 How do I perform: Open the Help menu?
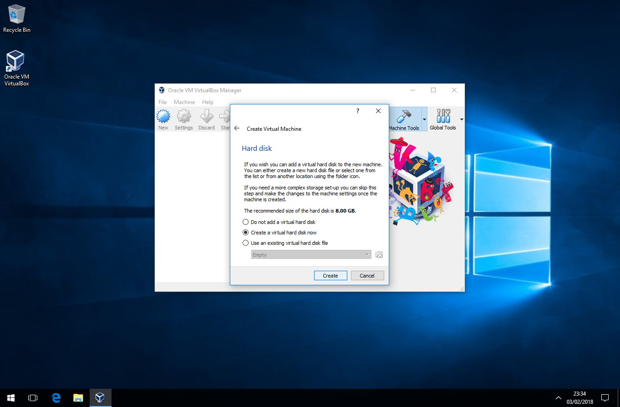pyautogui.click(x=208, y=102)
